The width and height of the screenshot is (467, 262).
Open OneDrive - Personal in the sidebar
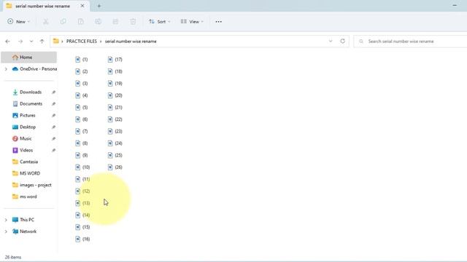34,69
